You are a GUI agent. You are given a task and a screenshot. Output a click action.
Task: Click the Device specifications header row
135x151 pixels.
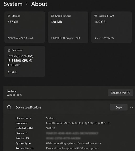point(69,107)
